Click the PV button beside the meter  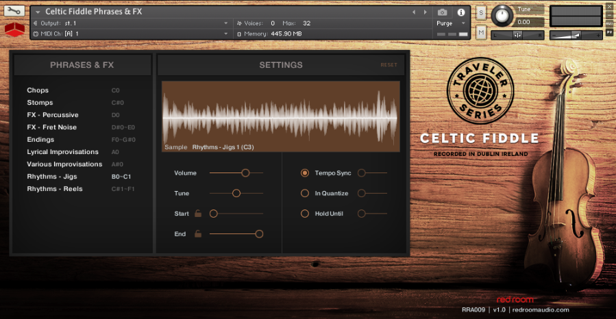610,33
